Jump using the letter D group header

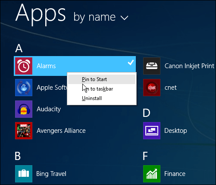(147, 113)
